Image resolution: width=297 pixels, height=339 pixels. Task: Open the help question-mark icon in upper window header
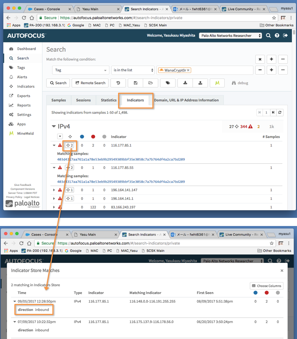coord(277,35)
